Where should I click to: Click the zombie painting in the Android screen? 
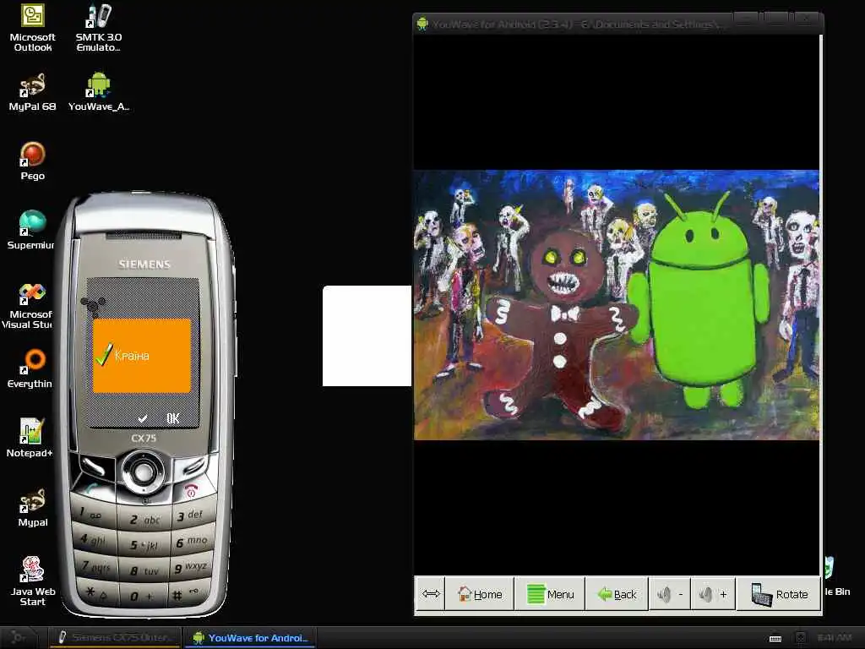point(617,304)
